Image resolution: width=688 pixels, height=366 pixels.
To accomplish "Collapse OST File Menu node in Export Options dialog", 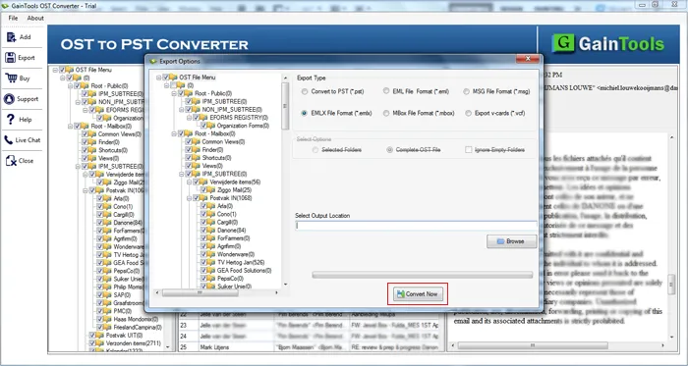I will (x=159, y=78).
